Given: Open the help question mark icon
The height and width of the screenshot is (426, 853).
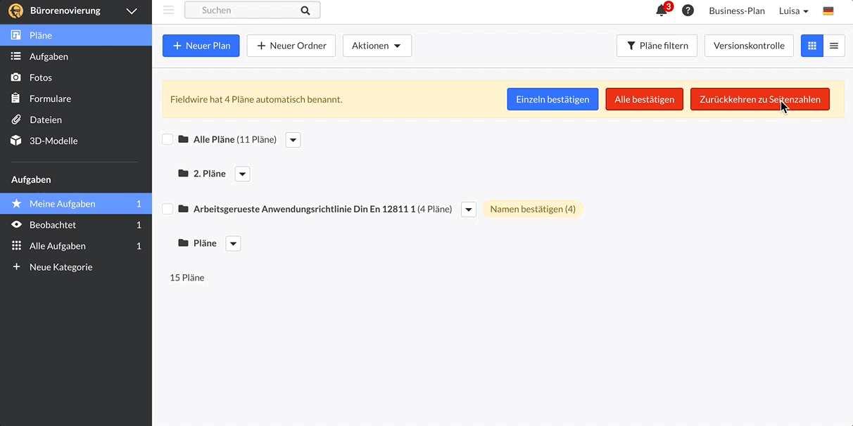Looking at the screenshot, I should [688, 11].
